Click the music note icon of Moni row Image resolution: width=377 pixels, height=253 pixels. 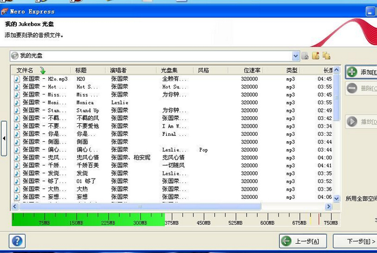17,103
